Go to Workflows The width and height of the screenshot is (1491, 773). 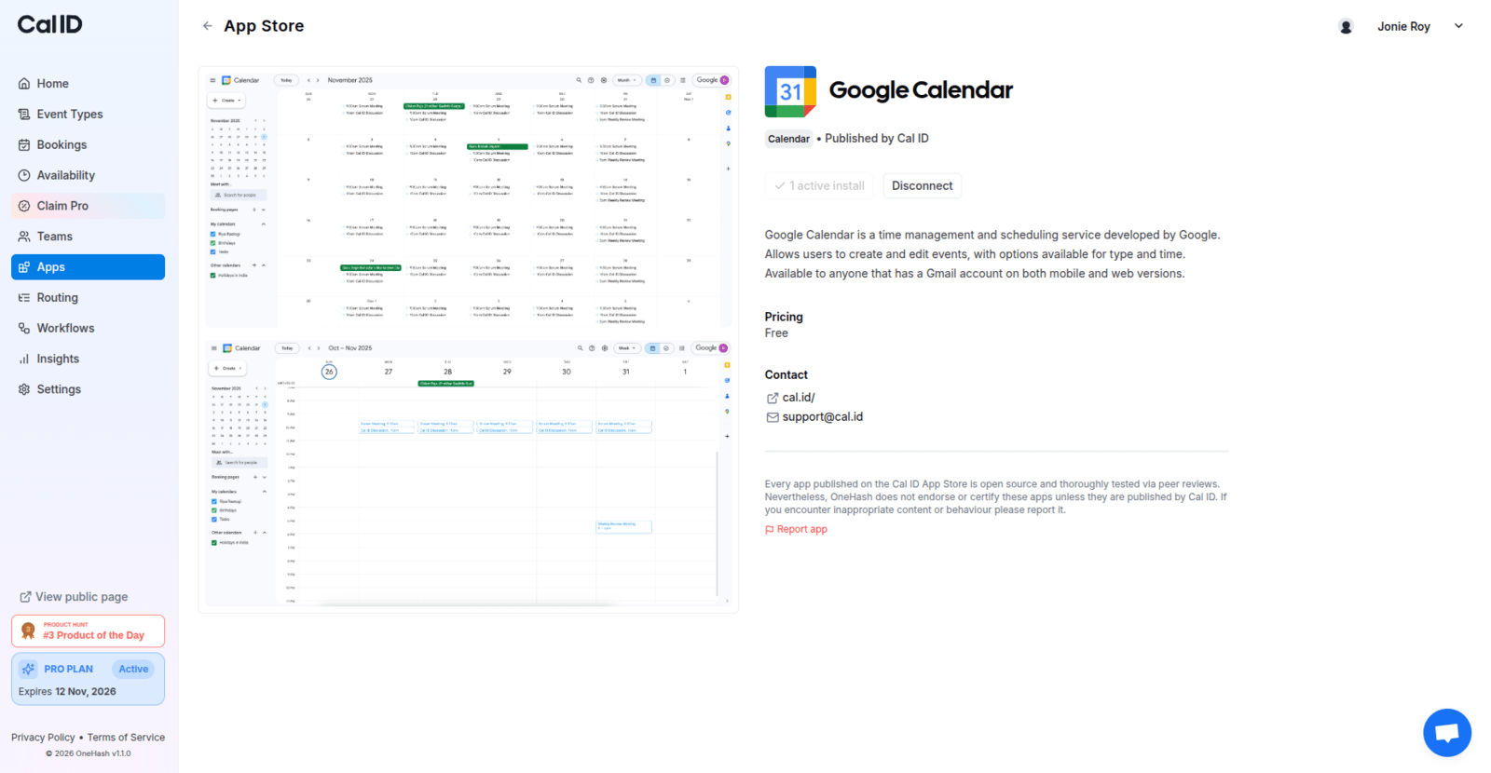tap(88, 329)
